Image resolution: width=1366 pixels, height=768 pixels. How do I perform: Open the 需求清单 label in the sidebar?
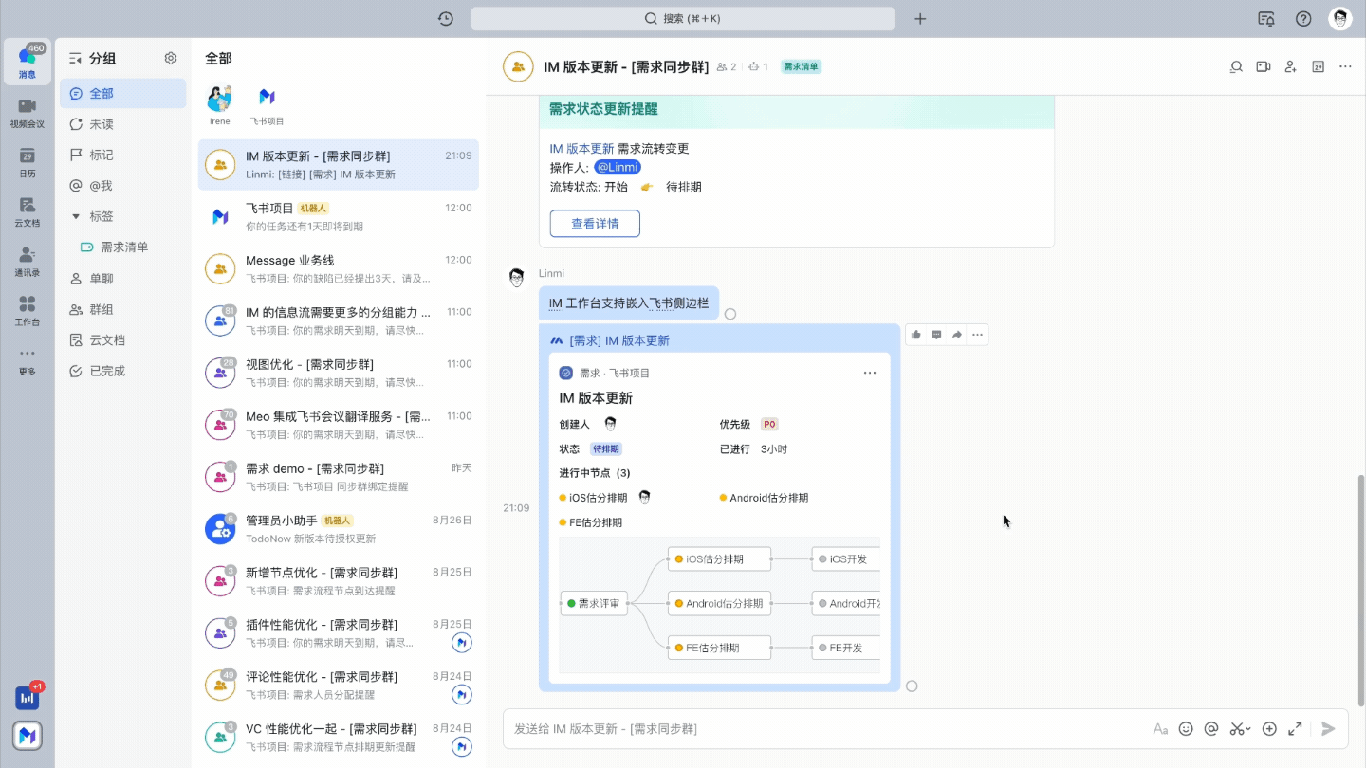[122, 247]
